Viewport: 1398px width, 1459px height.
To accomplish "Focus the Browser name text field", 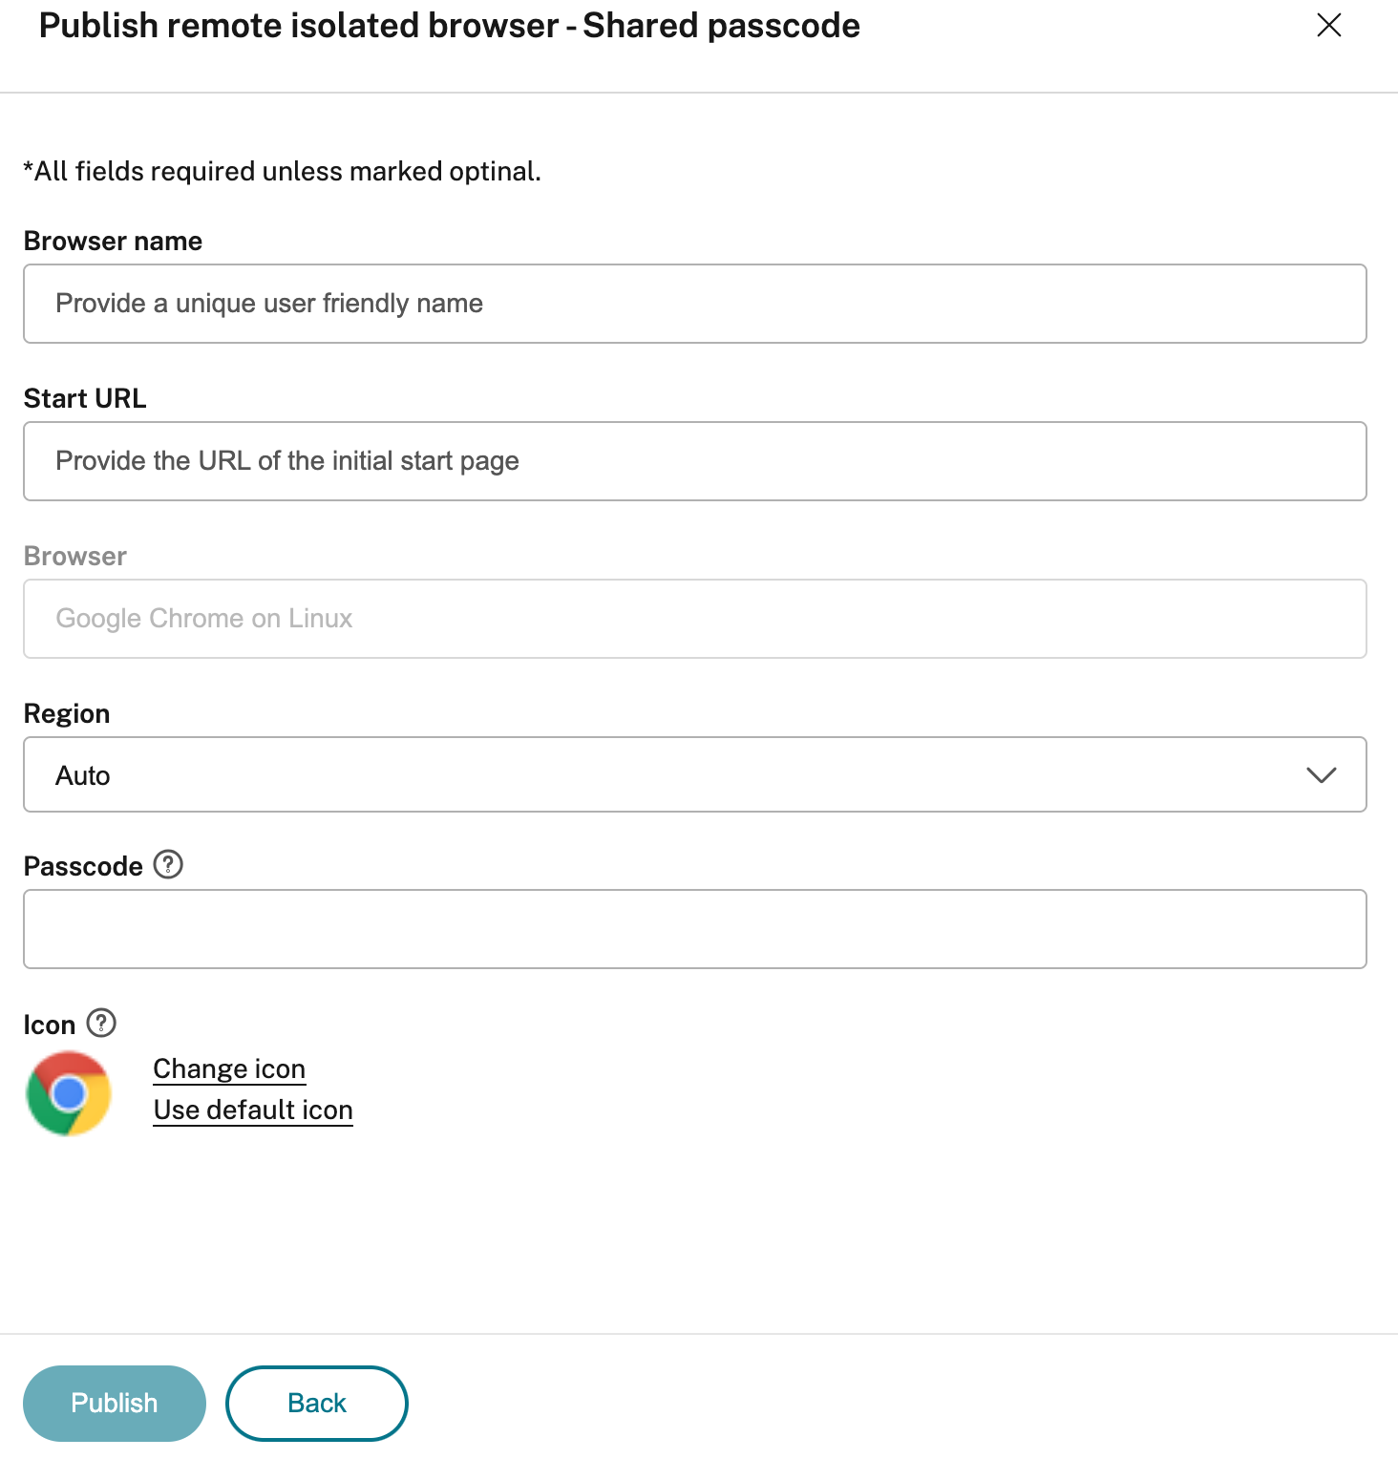I will pyautogui.click(x=694, y=304).
